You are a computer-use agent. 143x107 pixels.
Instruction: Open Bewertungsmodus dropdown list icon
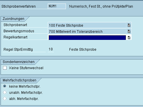pos(129,31)
